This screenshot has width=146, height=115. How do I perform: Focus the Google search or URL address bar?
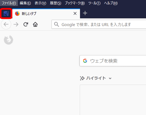pyautogui.click(x=99, y=24)
